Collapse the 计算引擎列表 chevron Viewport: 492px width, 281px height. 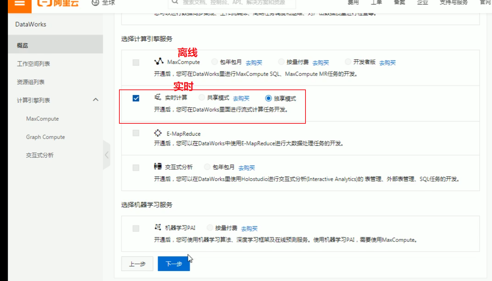pos(95,100)
